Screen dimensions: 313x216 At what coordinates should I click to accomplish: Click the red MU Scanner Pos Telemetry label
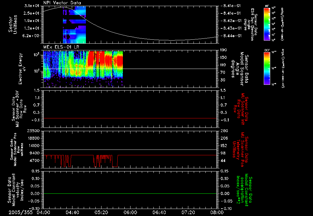[x=240, y=149]
